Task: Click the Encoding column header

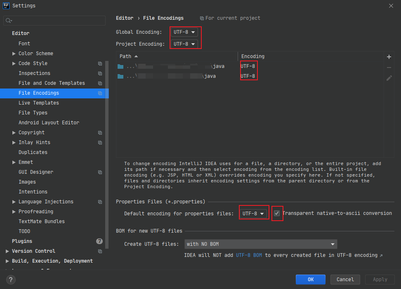Action: [311, 56]
